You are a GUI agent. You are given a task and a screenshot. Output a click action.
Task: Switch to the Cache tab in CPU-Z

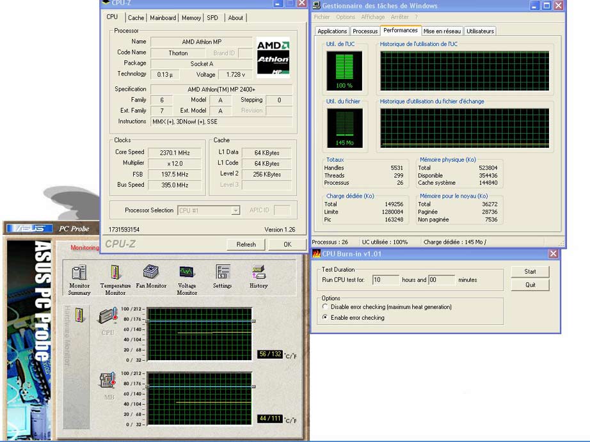tap(136, 18)
